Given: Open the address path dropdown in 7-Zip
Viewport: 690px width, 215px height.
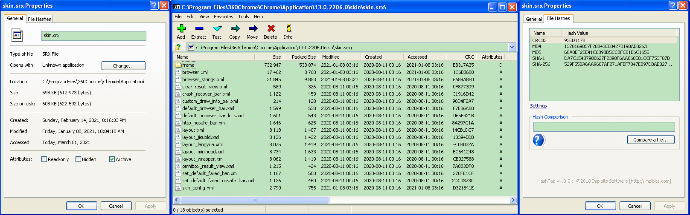Looking at the screenshot, I should (512, 47).
